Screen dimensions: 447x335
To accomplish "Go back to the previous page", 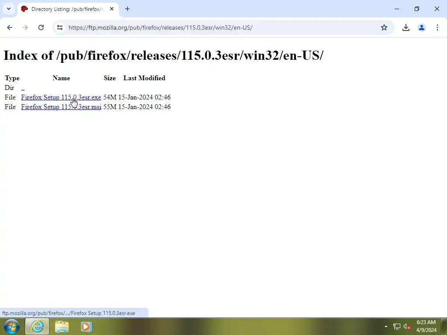I will (10, 27).
